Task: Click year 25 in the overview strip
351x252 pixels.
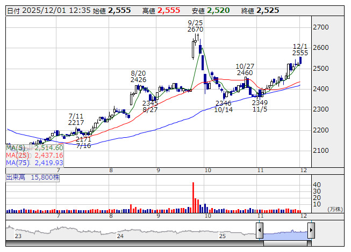Action: click(x=223, y=236)
